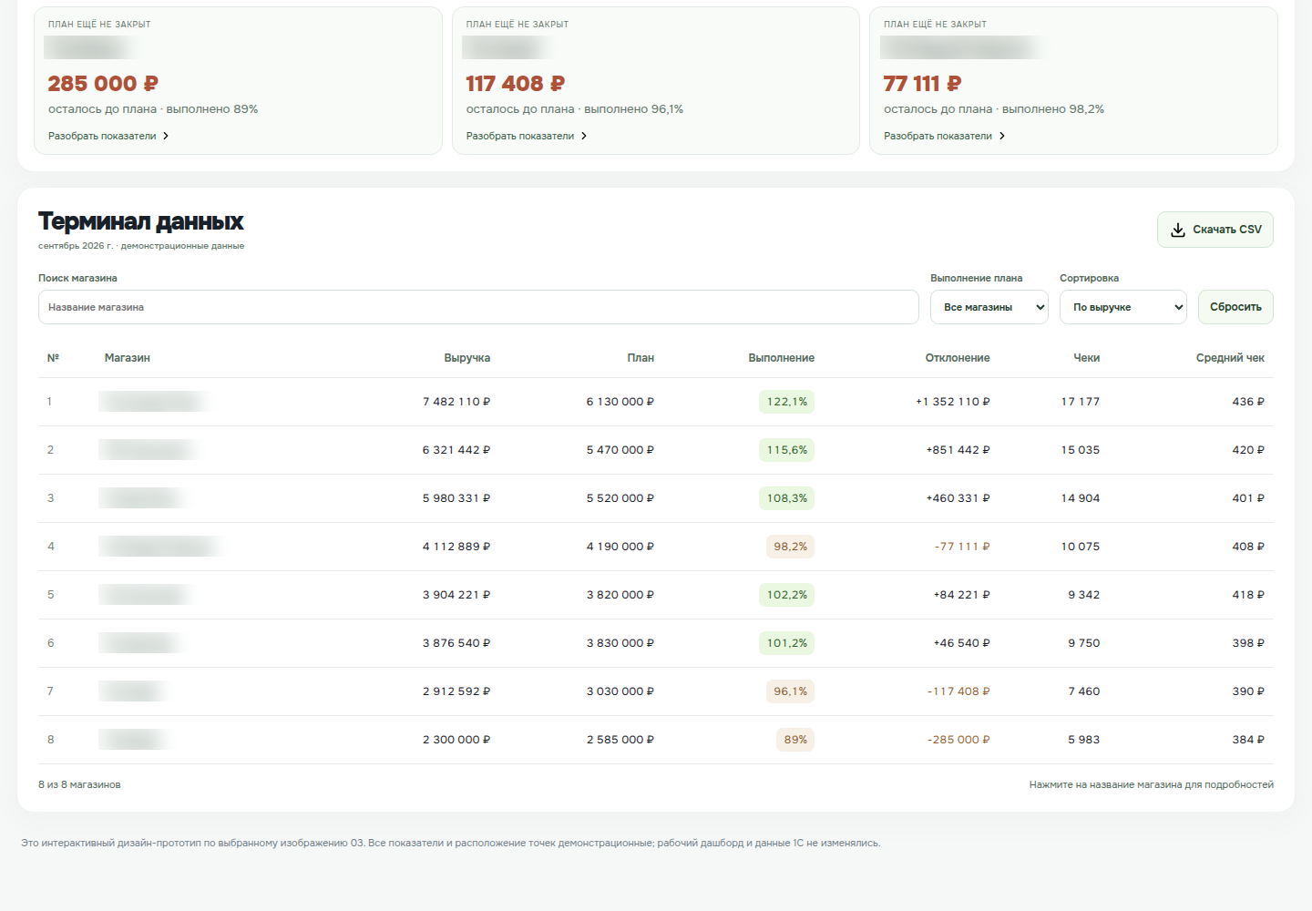Click Разобрать показатели in the 117 408 ₽ card
1312x911 pixels.
point(520,136)
